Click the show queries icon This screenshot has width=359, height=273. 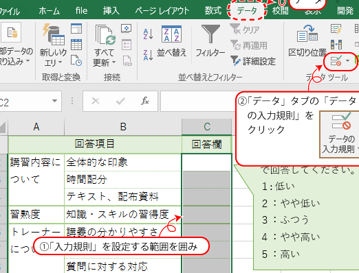point(76,29)
